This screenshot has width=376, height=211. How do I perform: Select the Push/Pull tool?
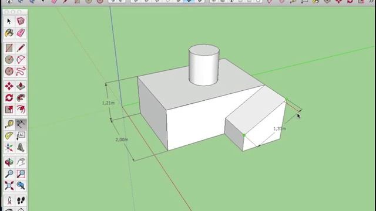[21, 86]
